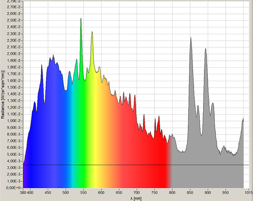The width and height of the screenshot is (253, 201).
Task: Click the 1,00E-2 label on the y-axis
Action: 15,121
